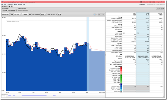Open the Bid availability Actual dropdown
The width and height of the screenshot is (167, 100).
coord(43,14)
